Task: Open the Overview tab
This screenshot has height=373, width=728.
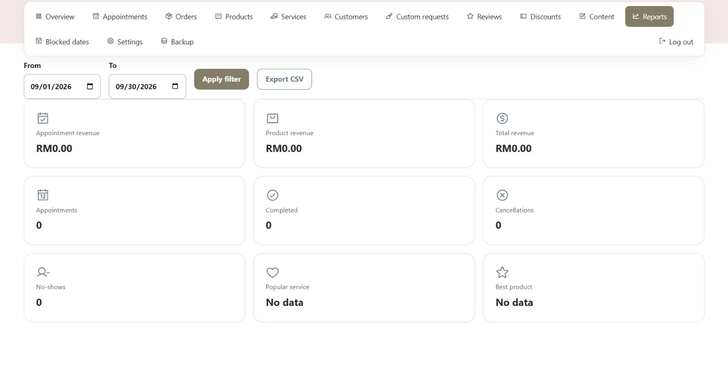Action: tap(55, 17)
